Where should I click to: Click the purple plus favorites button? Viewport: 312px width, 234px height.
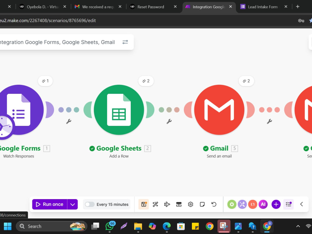click(x=276, y=204)
